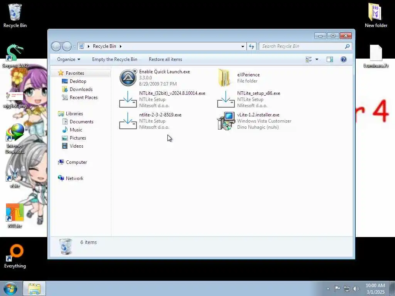395x296 pixels.
Task: Select Recent Places in navigation pane
Action: [84, 98]
